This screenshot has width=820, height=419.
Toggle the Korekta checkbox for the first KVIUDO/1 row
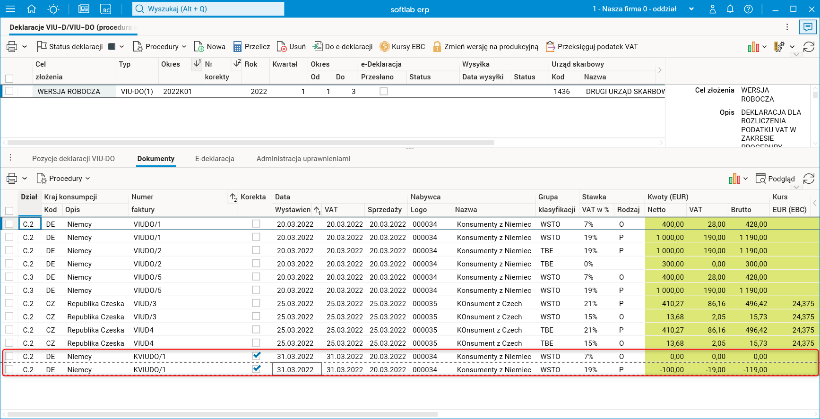pos(256,356)
